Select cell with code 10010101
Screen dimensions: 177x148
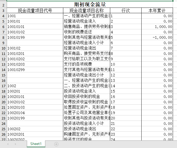tap(35, 27)
